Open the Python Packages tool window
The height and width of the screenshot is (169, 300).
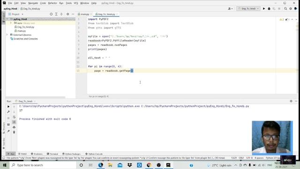point(71,154)
